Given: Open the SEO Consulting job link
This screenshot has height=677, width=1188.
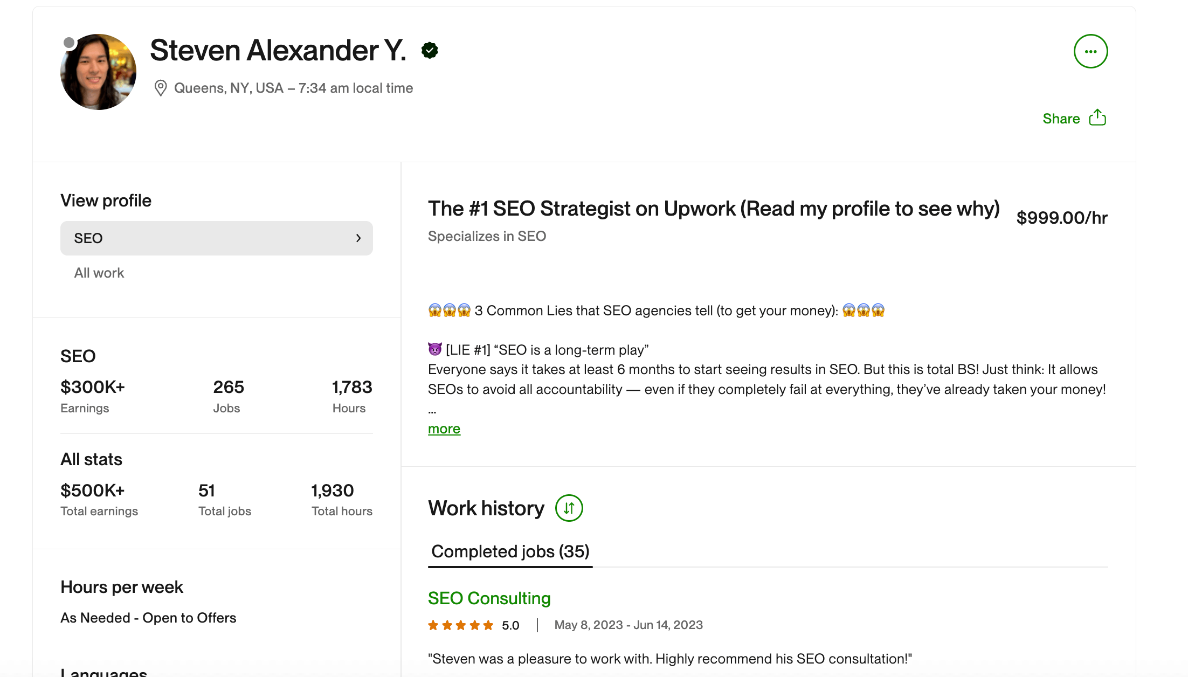Looking at the screenshot, I should click(x=489, y=598).
